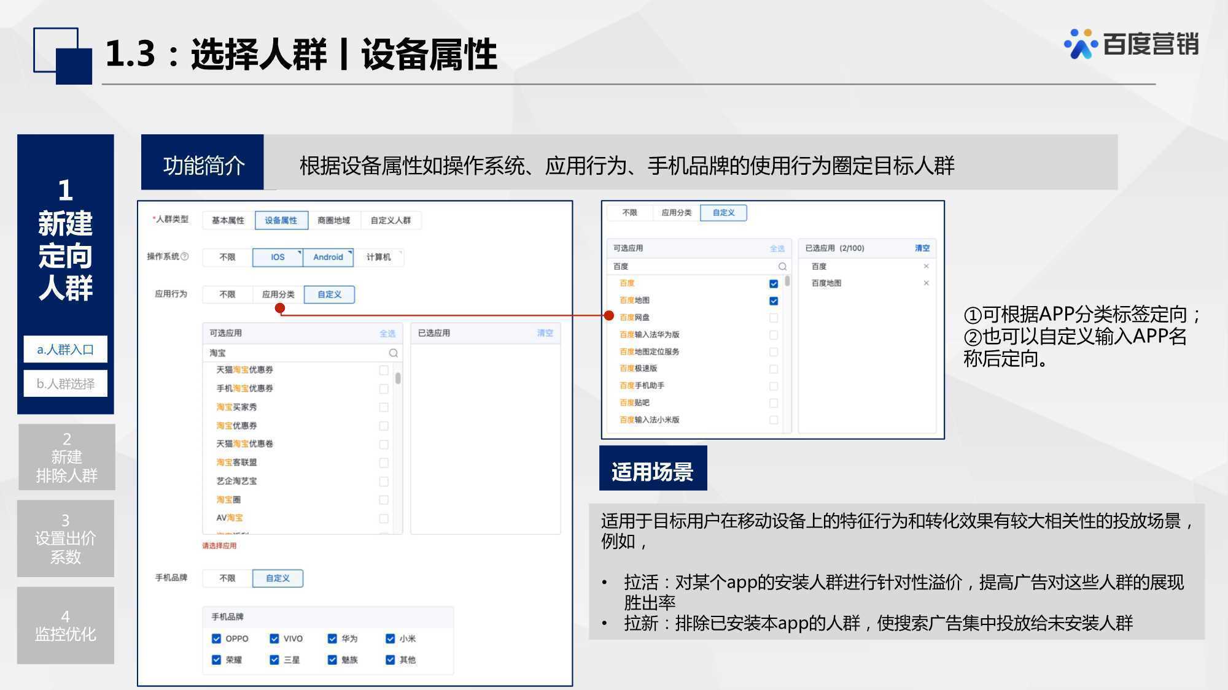This screenshot has width=1228, height=690.
Task: Select 应用分类 tab in the right panel
Action: [676, 213]
